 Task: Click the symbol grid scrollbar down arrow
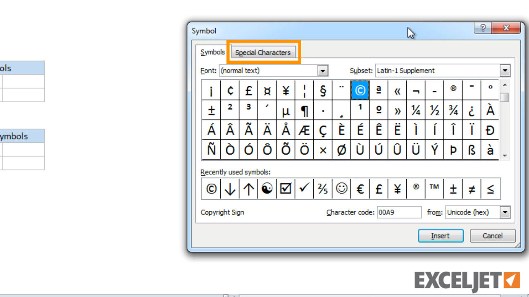coord(505,156)
